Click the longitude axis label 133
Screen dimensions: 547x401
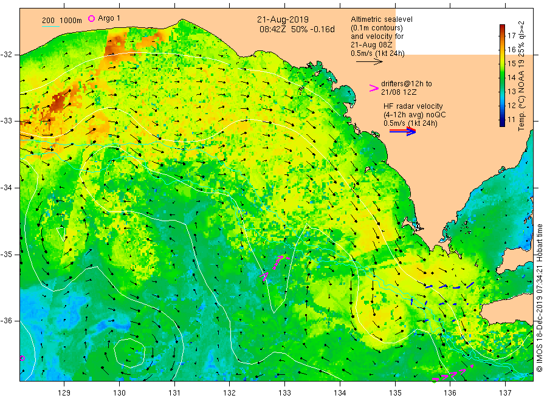tap(284, 393)
